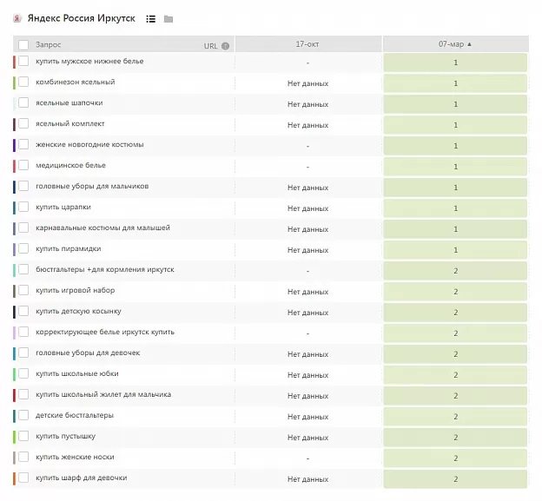Image resolution: width=542 pixels, height=501 pixels.
Task: Open the folder view icon
Action: point(169,18)
